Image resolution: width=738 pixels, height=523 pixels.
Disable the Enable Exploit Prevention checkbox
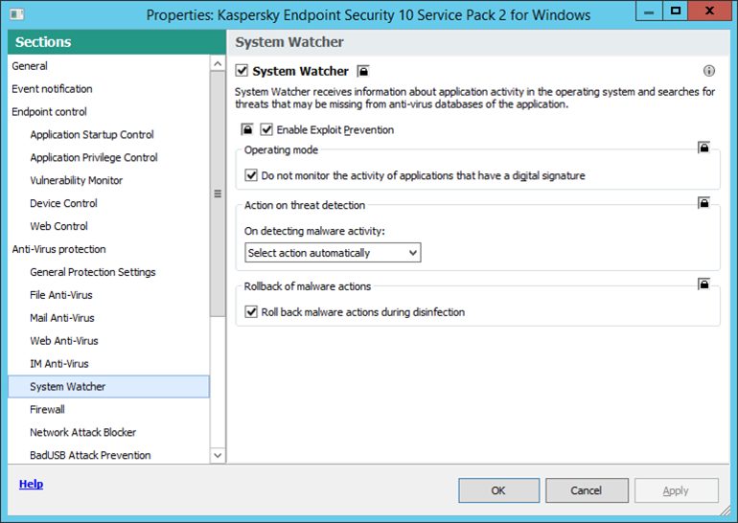pos(266,129)
